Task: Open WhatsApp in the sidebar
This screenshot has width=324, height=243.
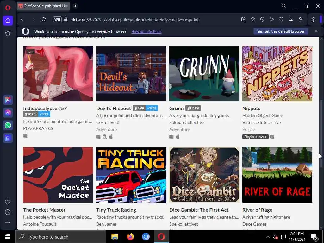Action: click(x=8, y=125)
